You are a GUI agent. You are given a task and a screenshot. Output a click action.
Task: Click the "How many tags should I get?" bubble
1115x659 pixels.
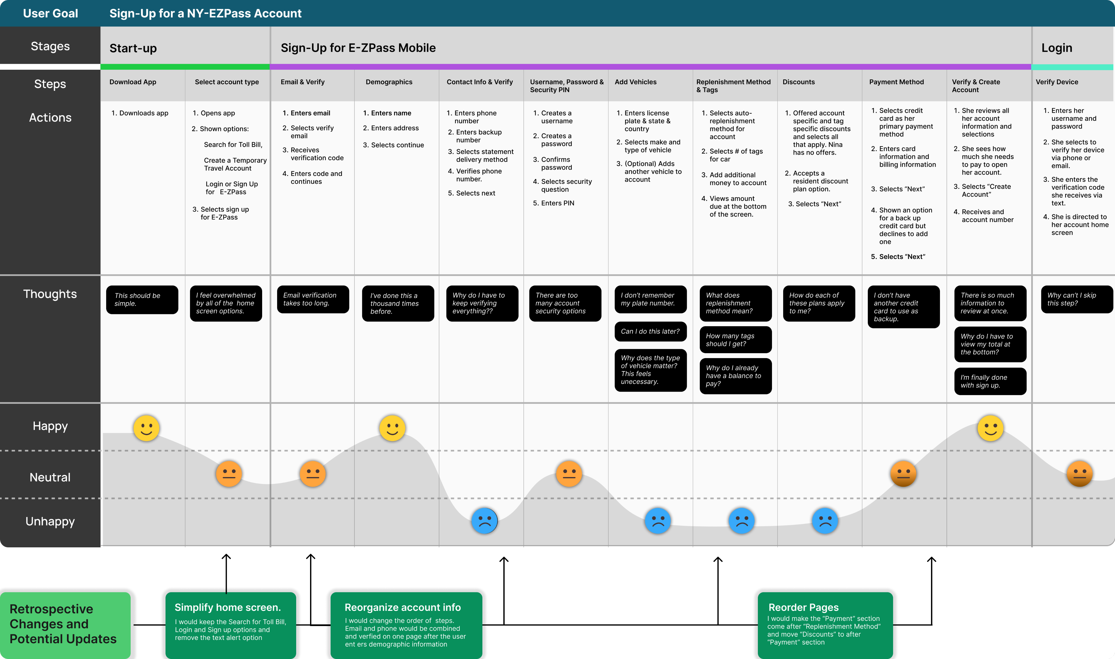[x=736, y=340]
